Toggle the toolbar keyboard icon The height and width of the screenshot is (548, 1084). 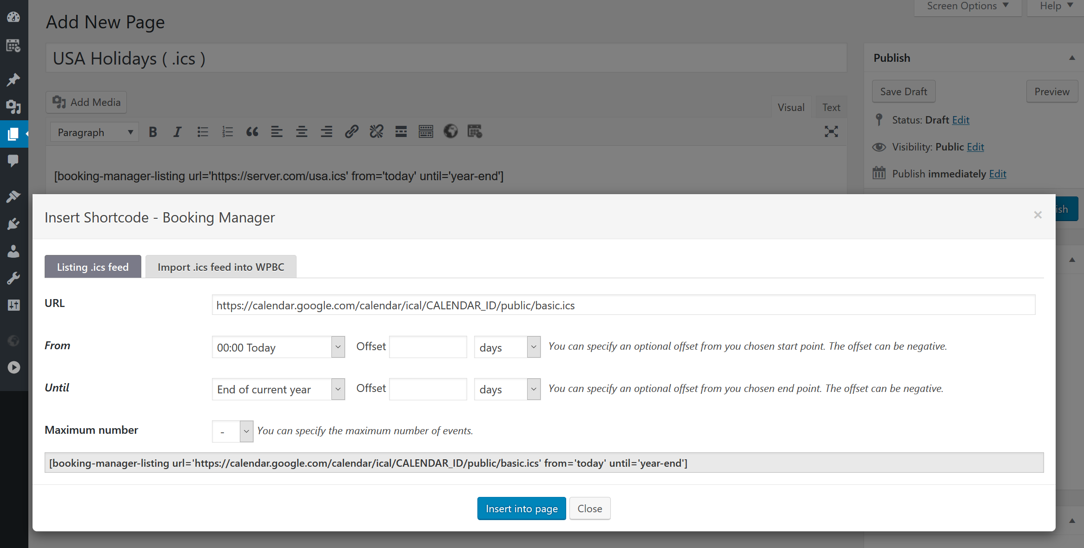pos(426,132)
